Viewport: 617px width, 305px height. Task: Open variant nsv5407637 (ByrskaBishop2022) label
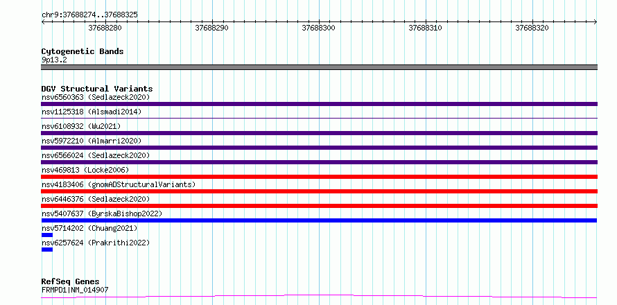[x=102, y=214]
